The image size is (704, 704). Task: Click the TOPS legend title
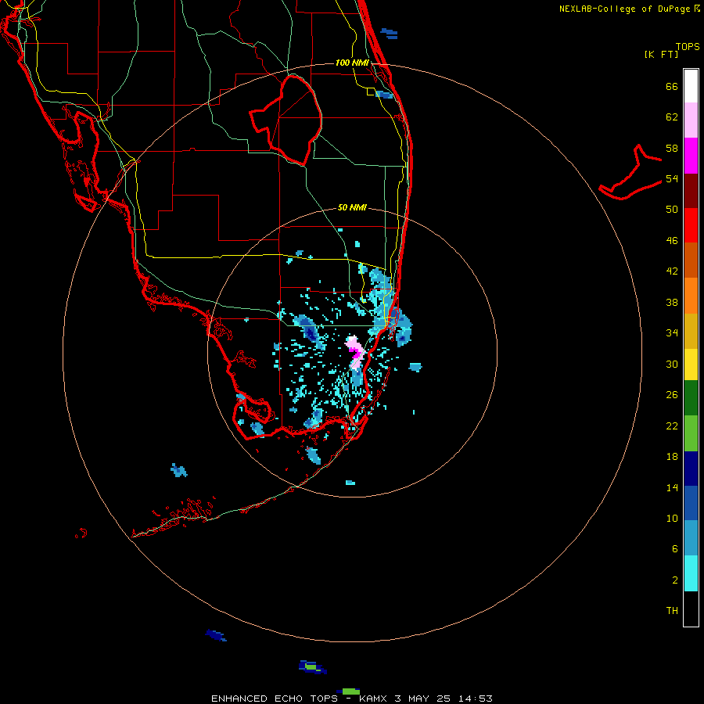[x=688, y=46]
